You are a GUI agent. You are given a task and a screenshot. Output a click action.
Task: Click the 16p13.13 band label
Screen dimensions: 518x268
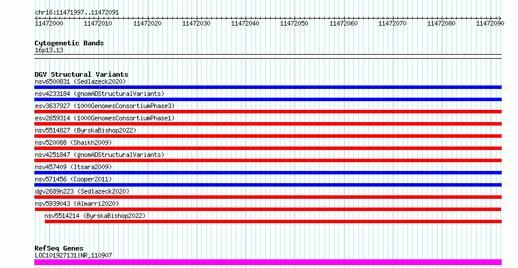pyautogui.click(x=49, y=51)
